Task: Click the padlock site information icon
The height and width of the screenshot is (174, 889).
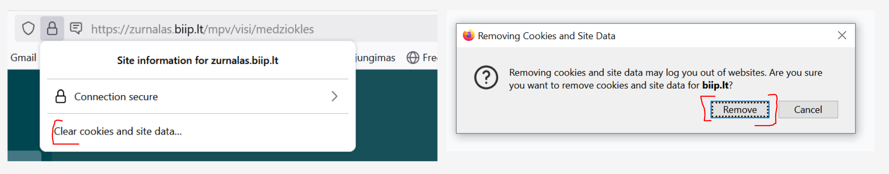Action: click(x=52, y=29)
